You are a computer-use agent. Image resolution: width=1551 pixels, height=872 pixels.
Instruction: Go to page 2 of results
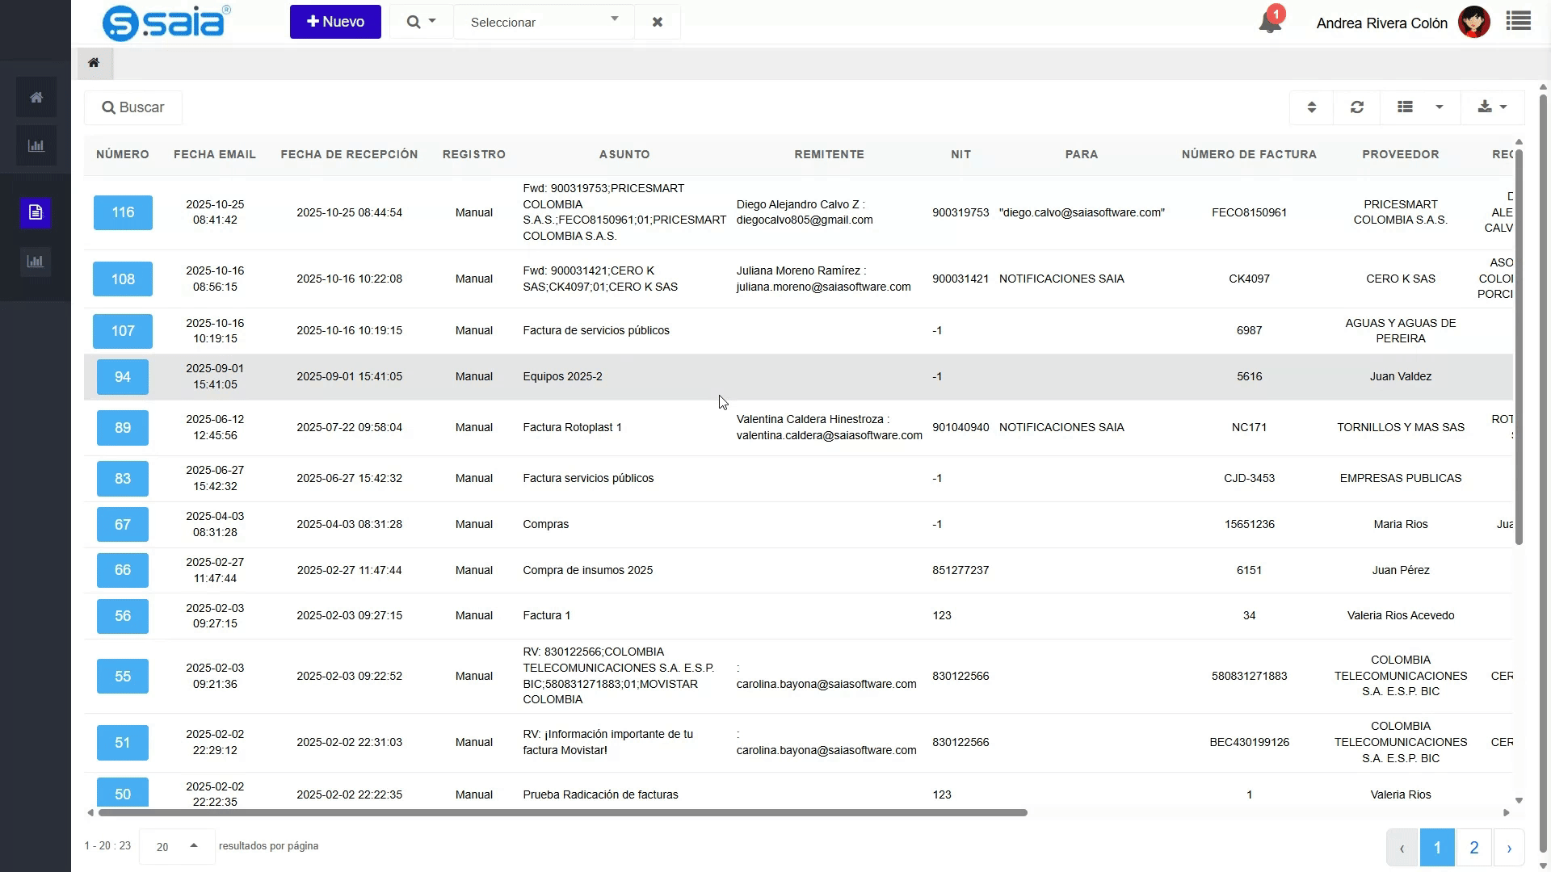point(1474,848)
